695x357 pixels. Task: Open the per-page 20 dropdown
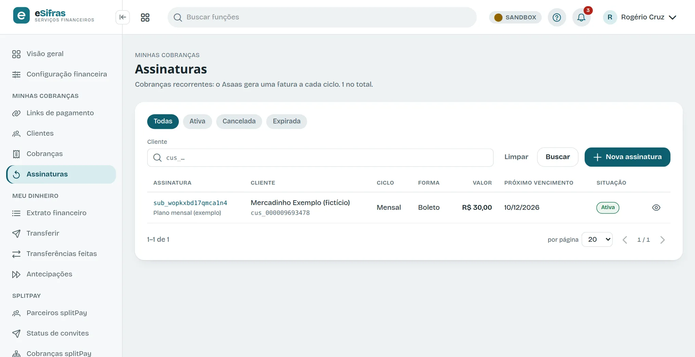[597, 240]
